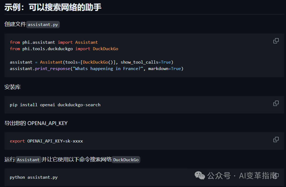Click the 公众号 · AI变革指南 watermark text
This screenshot has width=286, height=187.
tap(242, 176)
